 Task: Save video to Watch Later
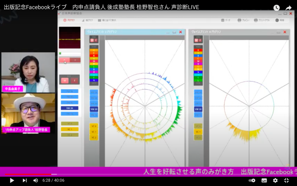pos(276,8)
